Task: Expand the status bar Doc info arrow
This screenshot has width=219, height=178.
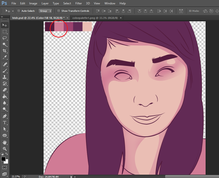Action: point(71,176)
